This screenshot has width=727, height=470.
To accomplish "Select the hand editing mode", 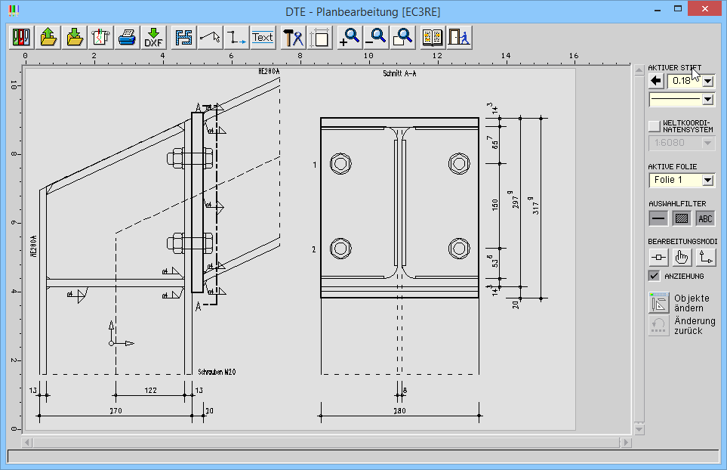I will point(682,257).
